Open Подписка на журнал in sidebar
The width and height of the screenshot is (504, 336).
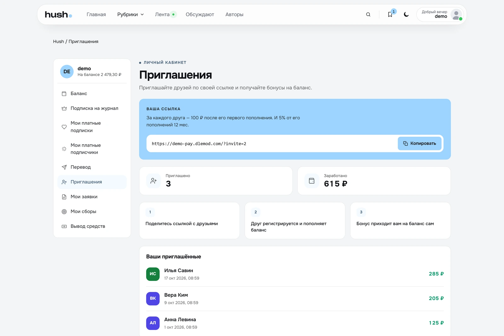pos(92,108)
